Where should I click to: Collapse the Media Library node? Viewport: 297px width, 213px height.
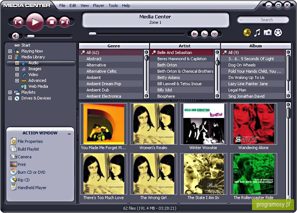10,57
